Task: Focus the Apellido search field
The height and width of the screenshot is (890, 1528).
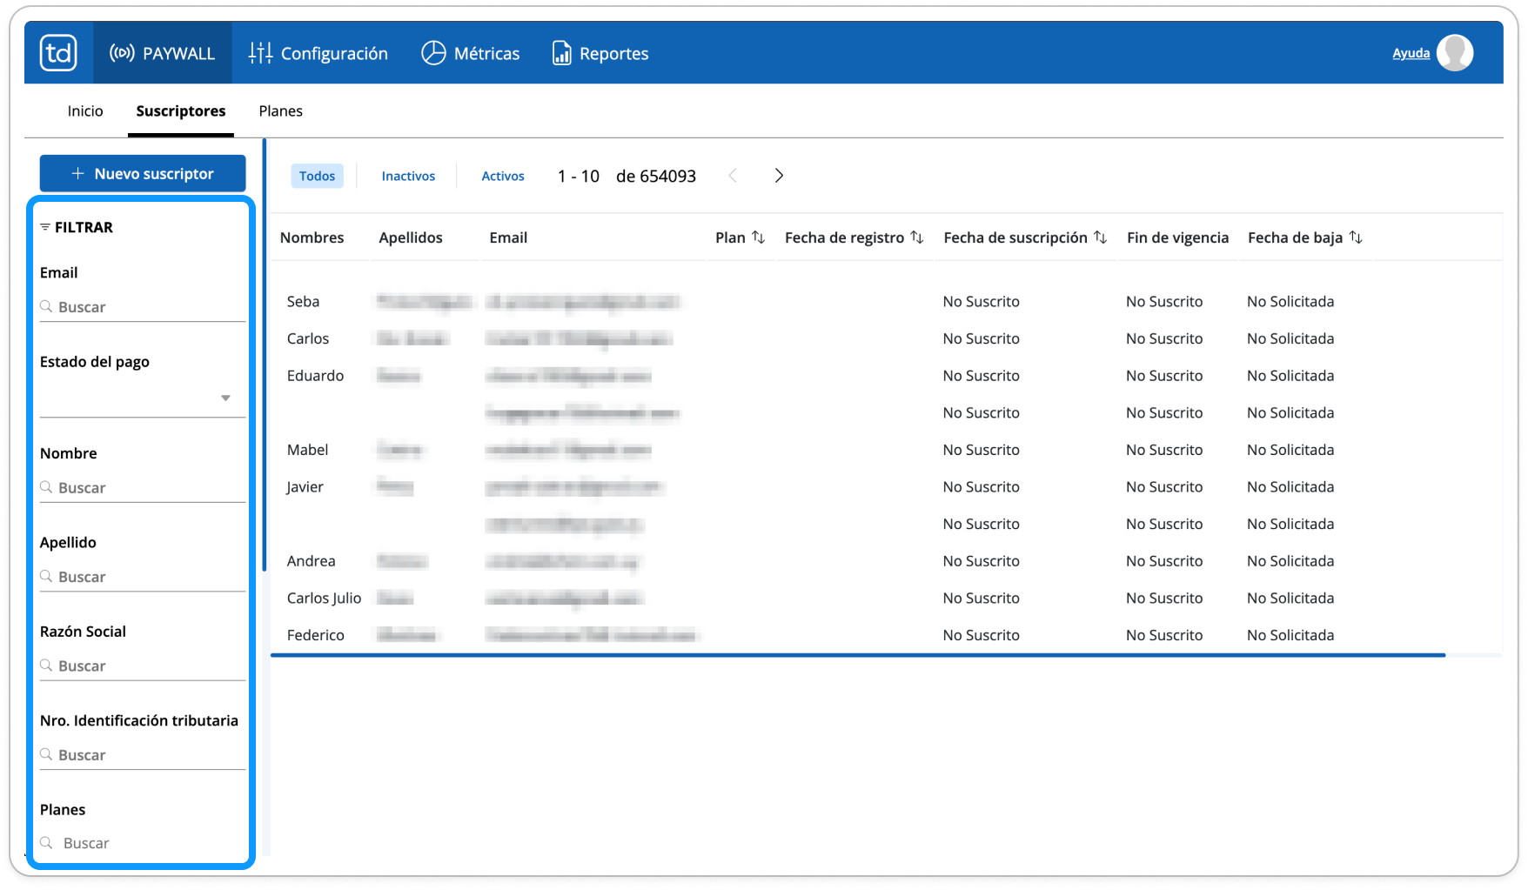Action: 143,577
